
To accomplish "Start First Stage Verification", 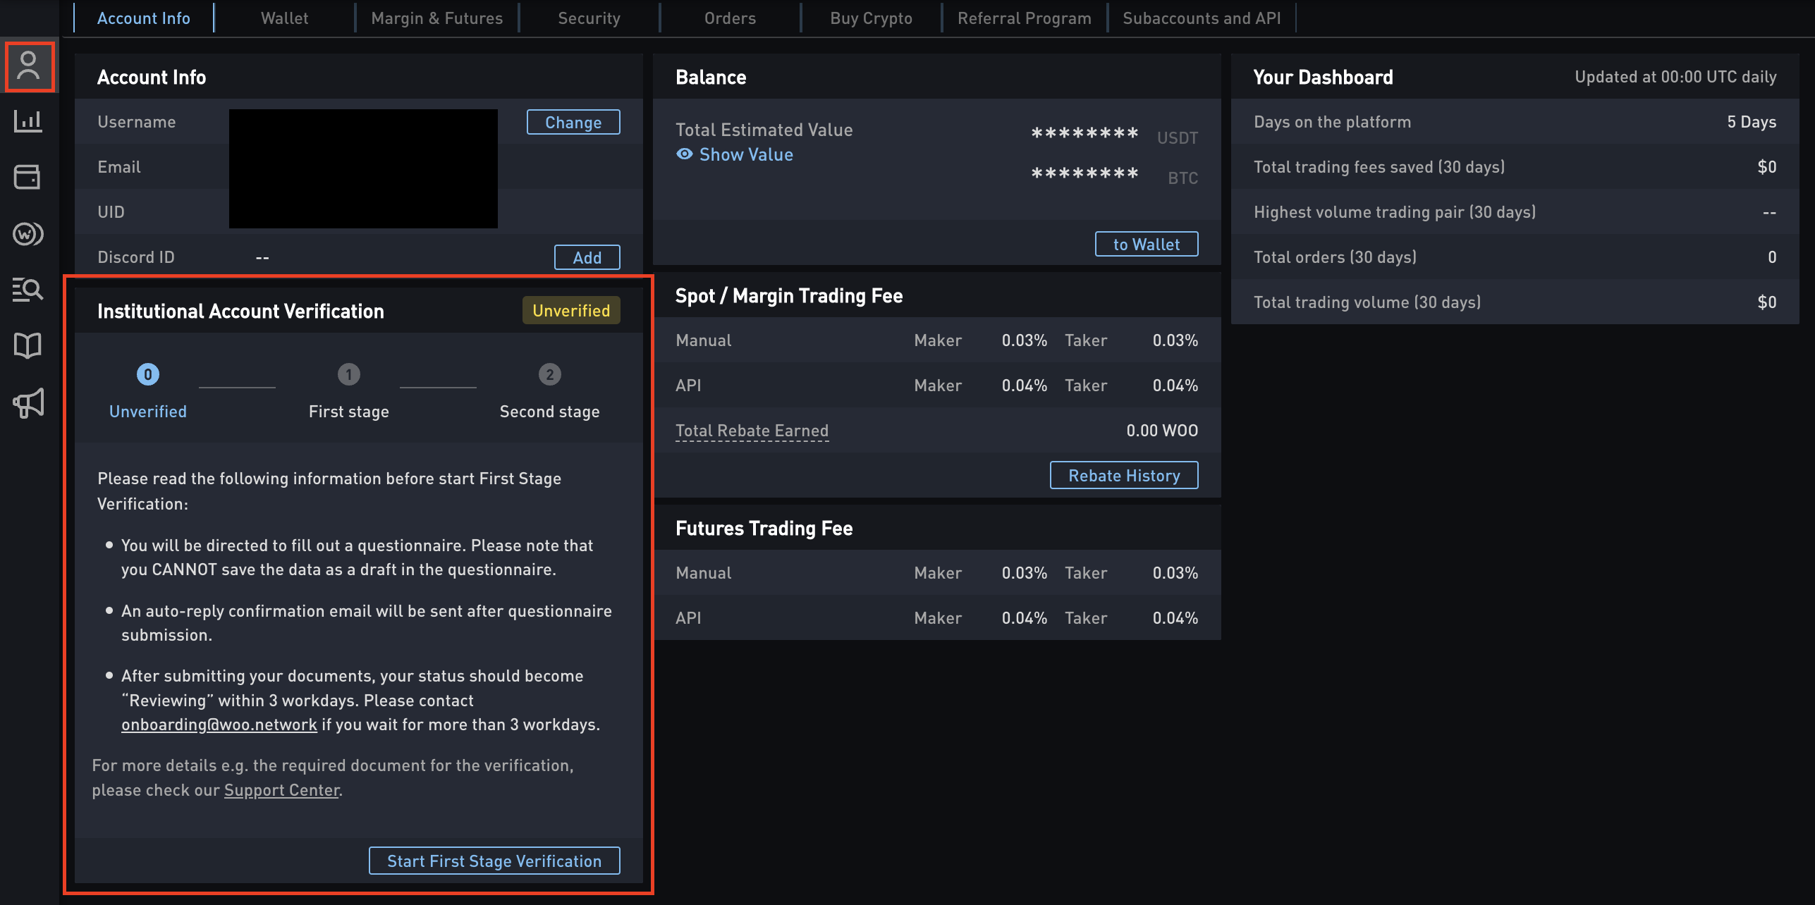I will pyautogui.click(x=494, y=861).
